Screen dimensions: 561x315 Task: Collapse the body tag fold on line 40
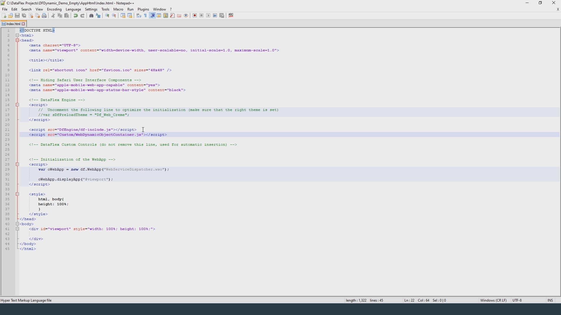18,224
